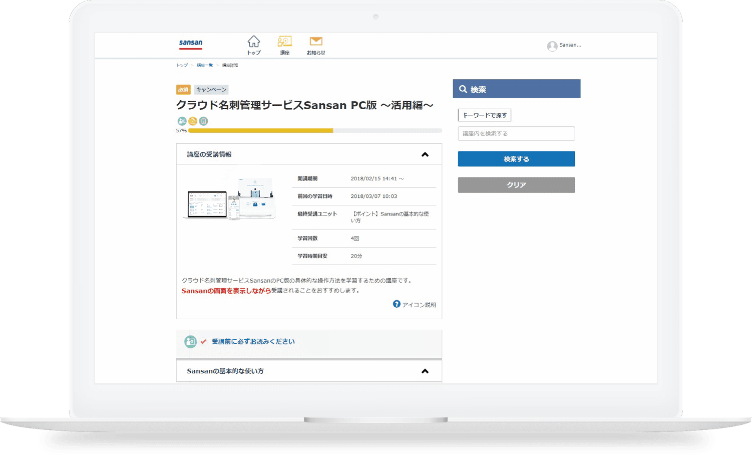Click the unit icon beside 受講前に必ずお読みください

[190, 342]
